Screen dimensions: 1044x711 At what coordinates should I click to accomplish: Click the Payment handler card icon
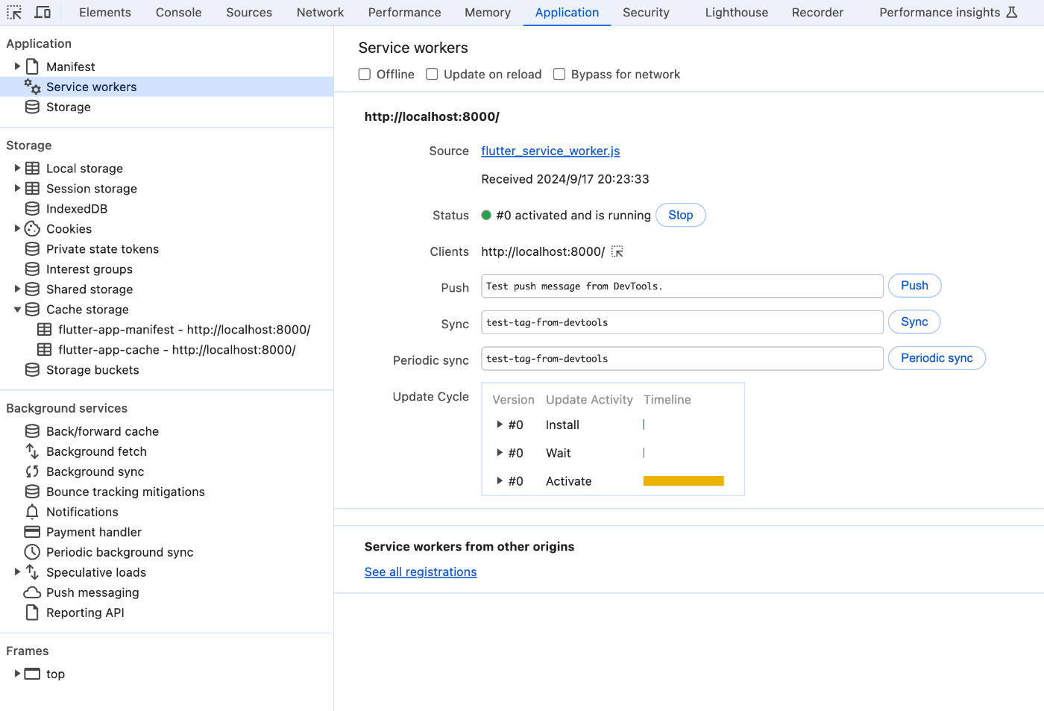(32, 532)
